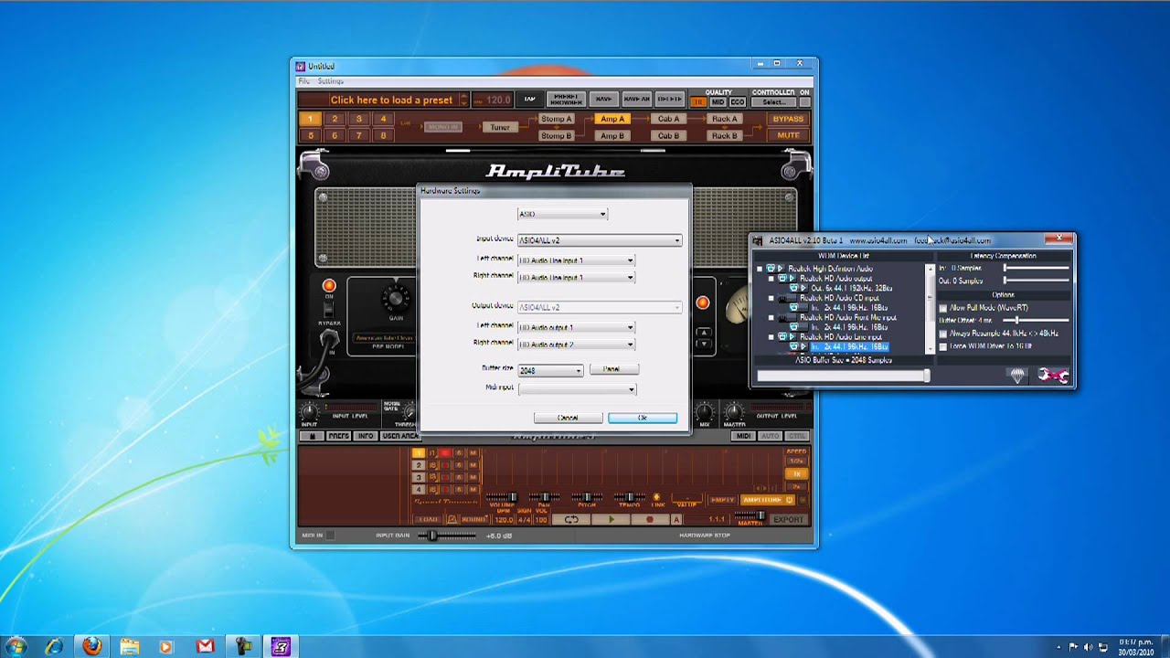The height and width of the screenshot is (658, 1170).
Task: Select preset slot 1
Action: pyautogui.click(x=310, y=119)
